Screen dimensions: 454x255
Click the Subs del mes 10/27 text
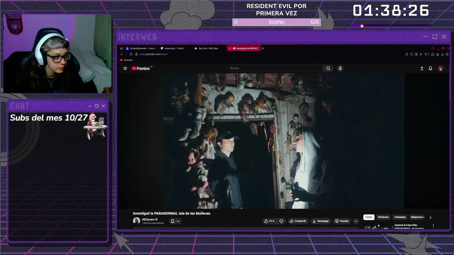pyautogui.click(x=49, y=118)
